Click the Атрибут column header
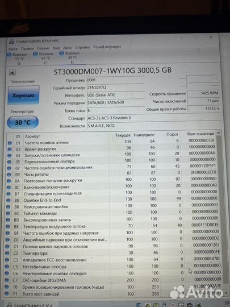The image size is (230, 307). pyautogui.click(x=32, y=136)
